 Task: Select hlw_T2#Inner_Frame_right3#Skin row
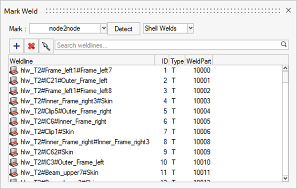click(110, 101)
